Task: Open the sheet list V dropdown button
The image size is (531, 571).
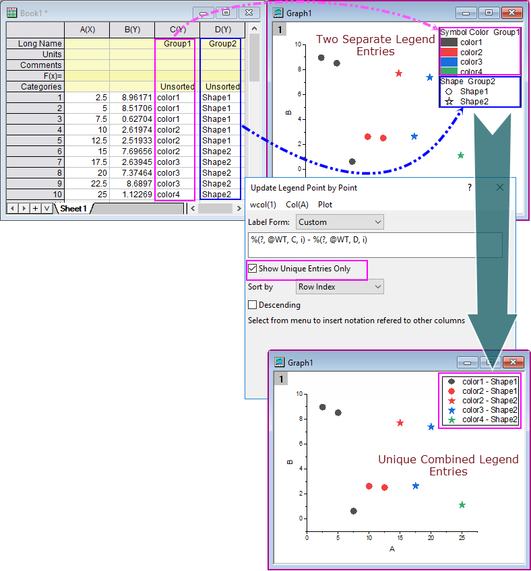Action: (x=46, y=208)
